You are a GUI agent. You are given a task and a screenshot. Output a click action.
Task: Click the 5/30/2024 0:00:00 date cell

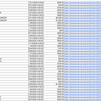click(36, 74)
